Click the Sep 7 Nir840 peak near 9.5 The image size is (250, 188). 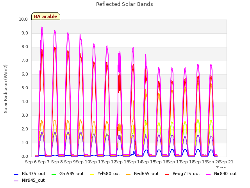pyautogui.click(x=42, y=27)
